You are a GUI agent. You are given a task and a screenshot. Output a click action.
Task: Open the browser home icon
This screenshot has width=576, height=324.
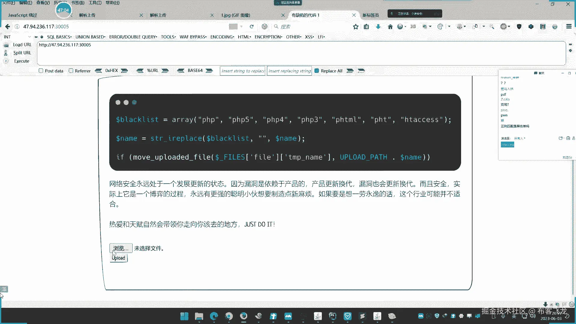point(390,27)
